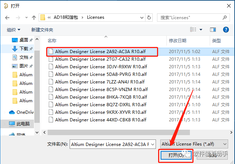Open Altium License Files type dropdown

[194, 144]
